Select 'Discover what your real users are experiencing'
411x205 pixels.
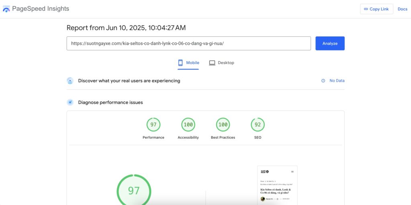tap(129, 81)
